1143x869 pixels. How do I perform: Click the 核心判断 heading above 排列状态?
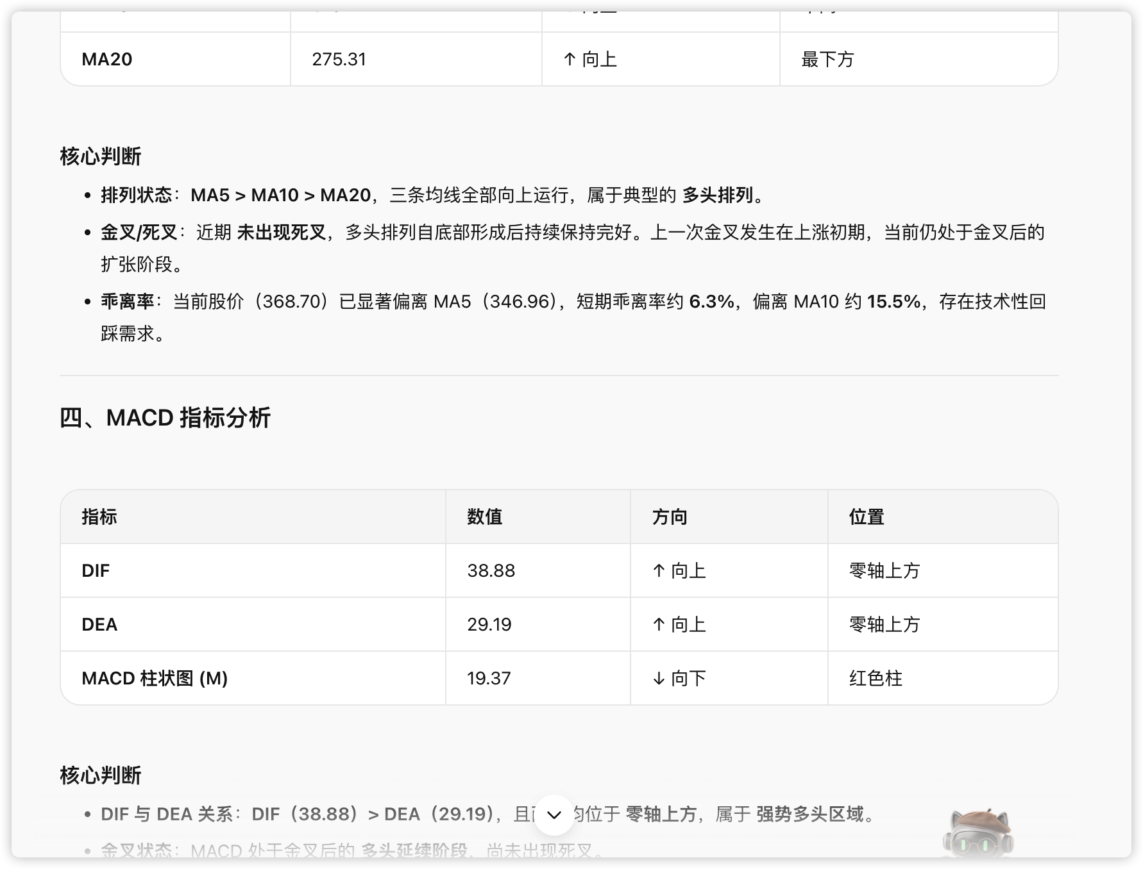point(101,156)
